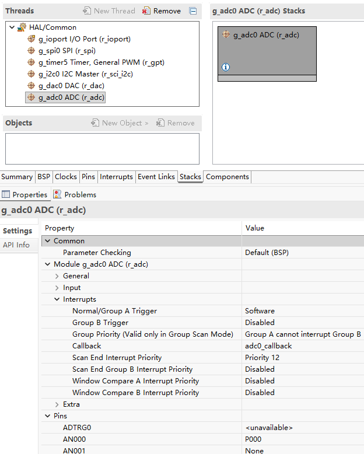Click the Remove thread red X icon

tap(146, 11)
